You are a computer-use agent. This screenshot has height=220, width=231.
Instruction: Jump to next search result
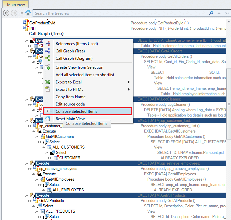click(227, 13)
